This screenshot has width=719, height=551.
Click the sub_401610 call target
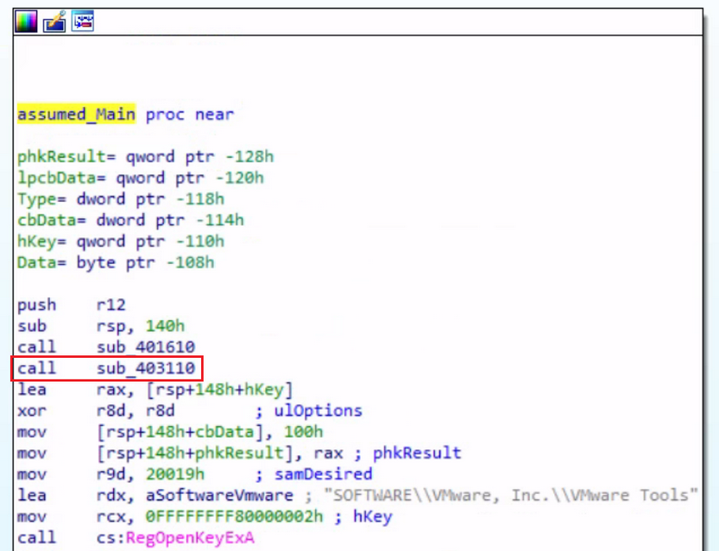click(x=146, y=347)
